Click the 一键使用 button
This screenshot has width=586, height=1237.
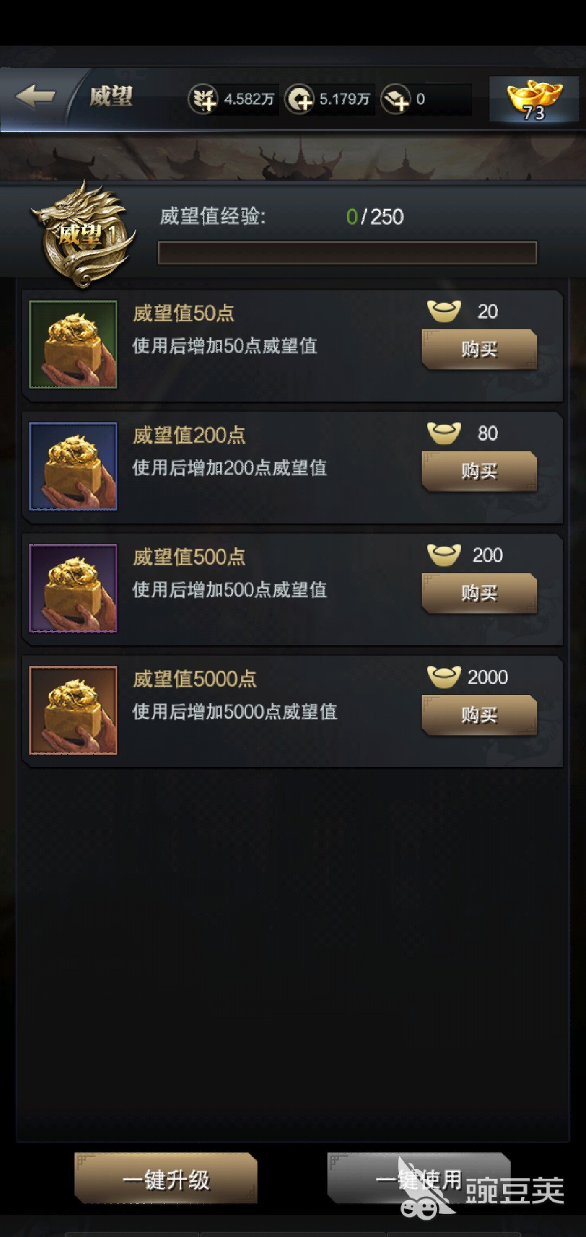(x=419, y=1178)
